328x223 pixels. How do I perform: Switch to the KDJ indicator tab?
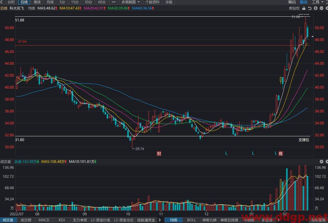62,220
